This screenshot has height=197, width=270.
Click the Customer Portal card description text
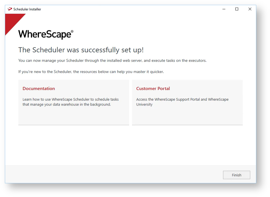pos(182,102)
